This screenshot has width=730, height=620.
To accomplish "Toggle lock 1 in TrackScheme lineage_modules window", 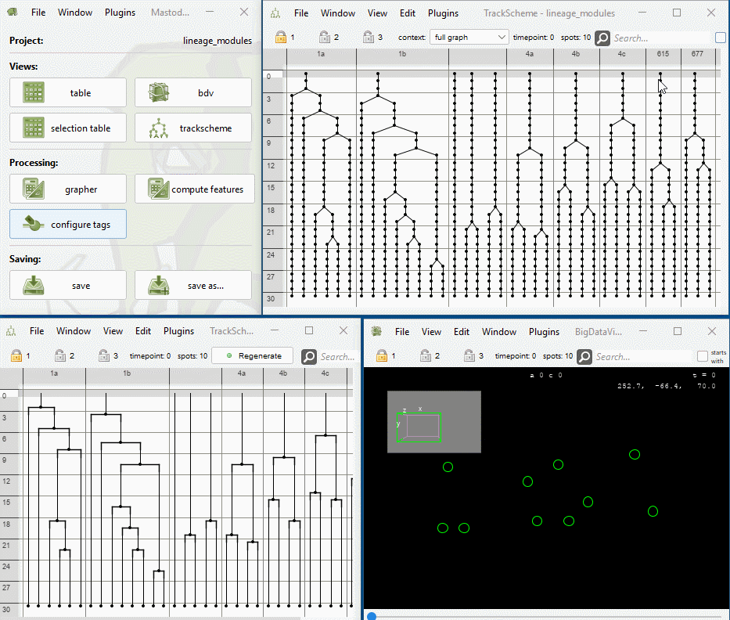I will [x=281, y=37].
